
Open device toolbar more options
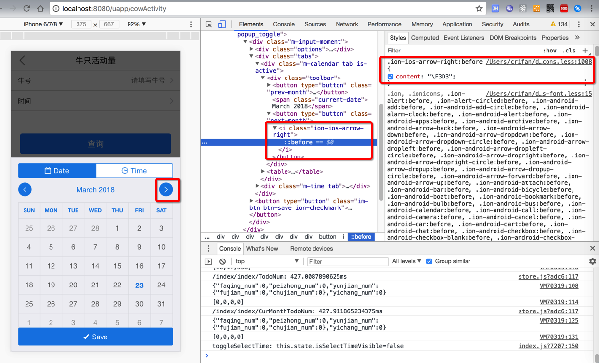pyautogui.click(x=191, y=24)
